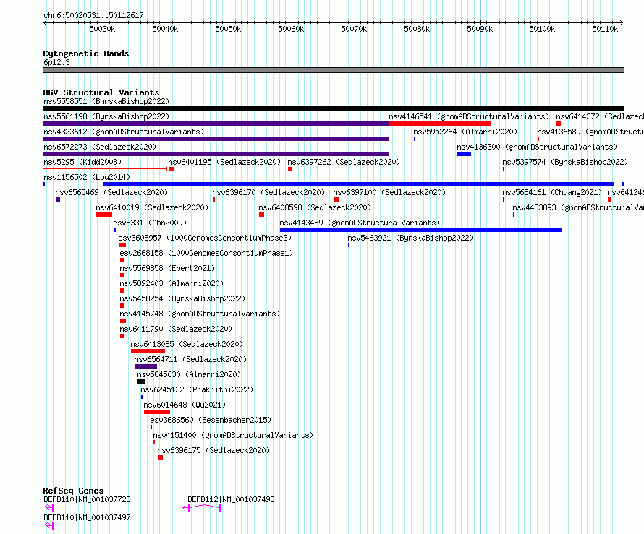Open nsv5952264 (Almarri2020) variant label
This screenshot has height=534, width=644.
(x=465, y=132)
